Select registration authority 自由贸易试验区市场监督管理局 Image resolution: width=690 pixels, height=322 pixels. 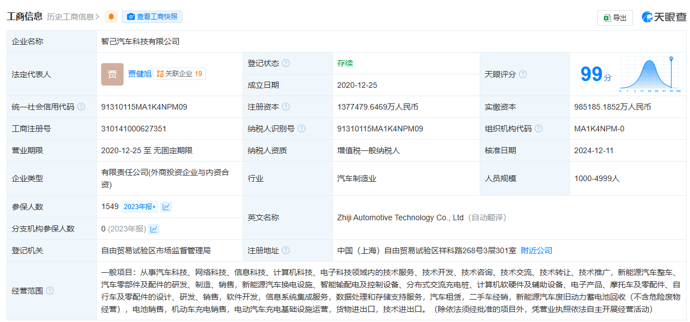point(156,250)
